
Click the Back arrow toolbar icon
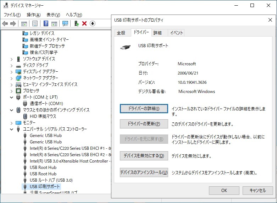pyautogui.click(x=5, y=23)
